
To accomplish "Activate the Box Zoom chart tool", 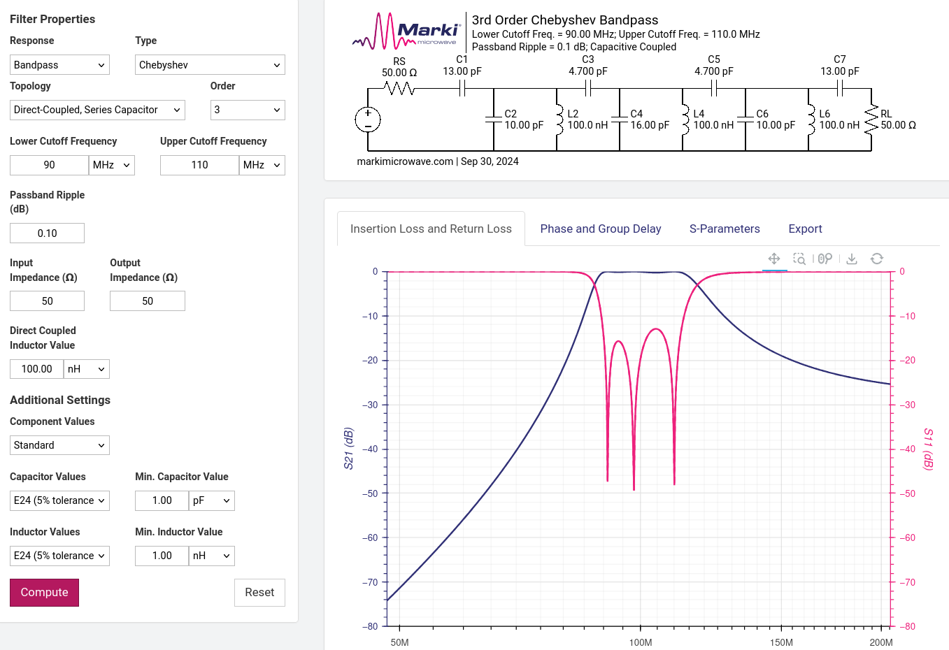I will click(x=799, y=259).
